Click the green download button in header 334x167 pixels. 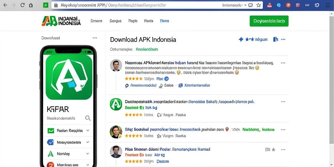click(x=269, y=21)
